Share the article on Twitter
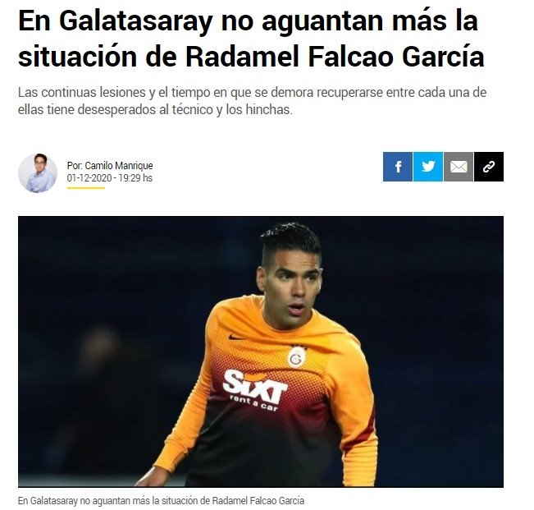 point(427,167)
